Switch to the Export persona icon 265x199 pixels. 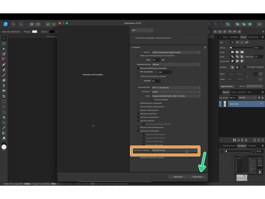coord(21,24)
